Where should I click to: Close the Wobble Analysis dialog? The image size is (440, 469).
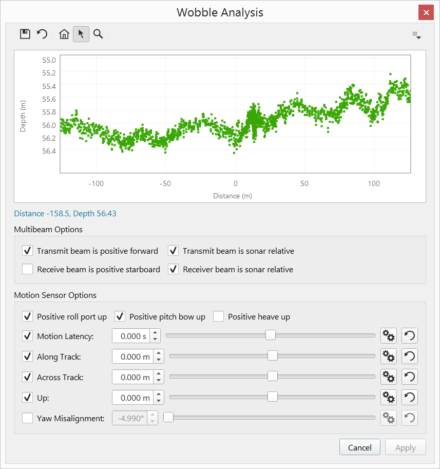point(426,12)
